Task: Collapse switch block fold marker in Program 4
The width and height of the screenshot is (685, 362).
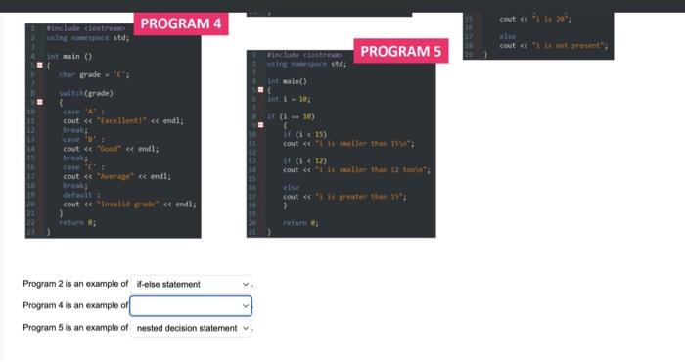Action: (x=40, y=102)
